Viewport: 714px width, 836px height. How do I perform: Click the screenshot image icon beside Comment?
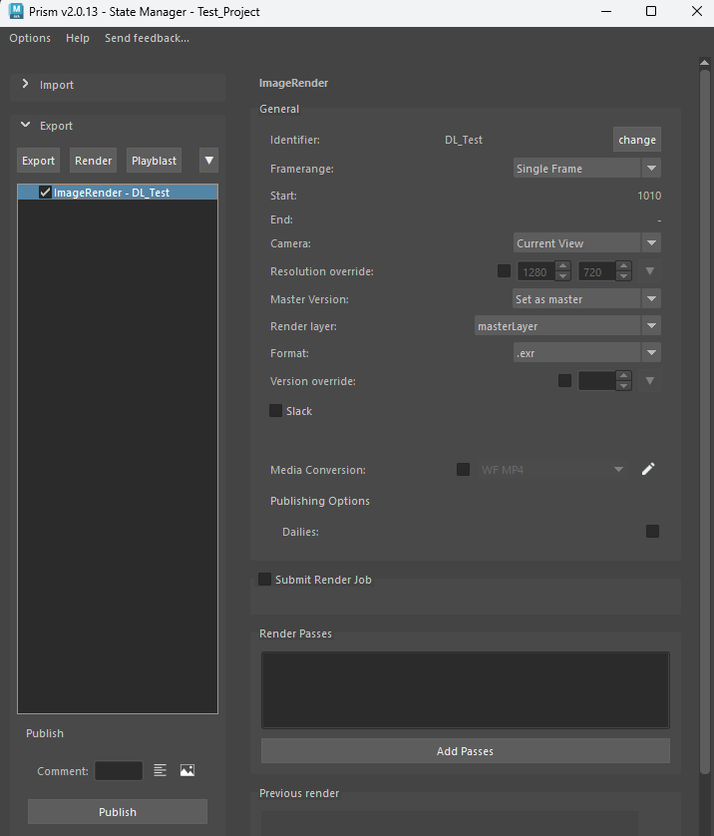coord(187,770)
